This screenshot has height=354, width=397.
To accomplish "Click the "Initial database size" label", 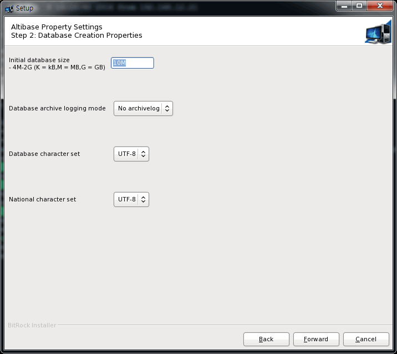I will tap(39, 60).
